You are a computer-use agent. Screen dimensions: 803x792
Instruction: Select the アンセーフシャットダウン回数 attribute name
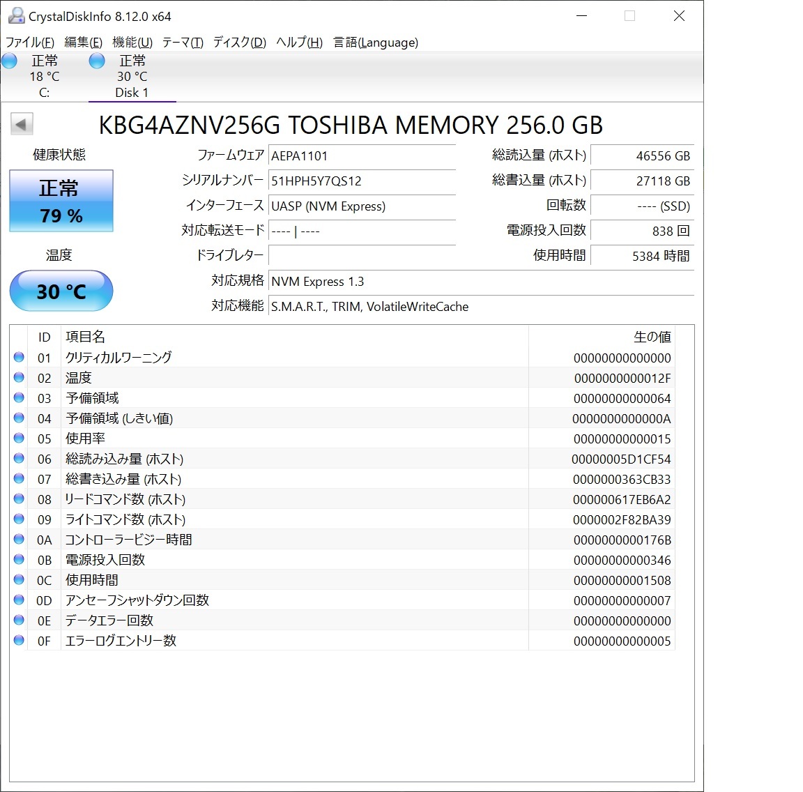pos(137,600)
